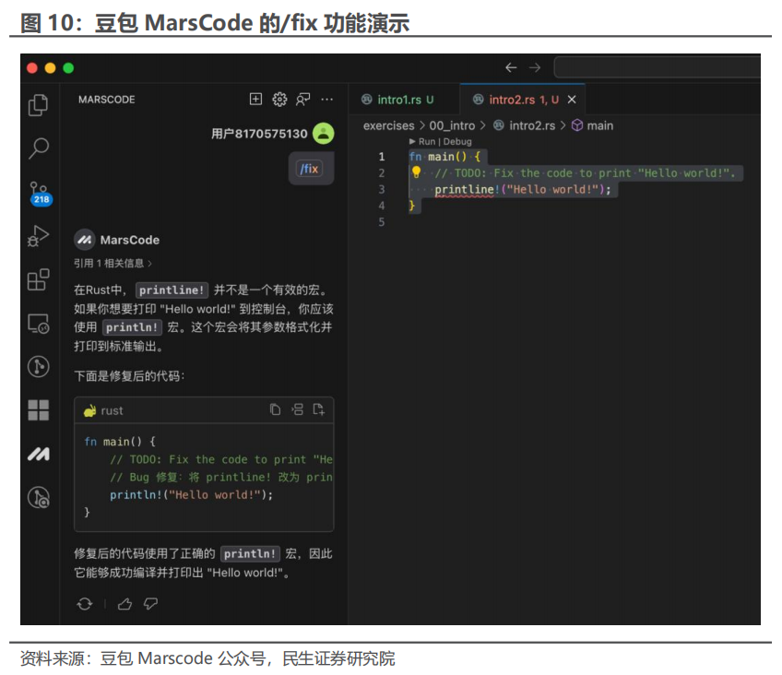Click the MARSCODE panel title

pos(107,100)
